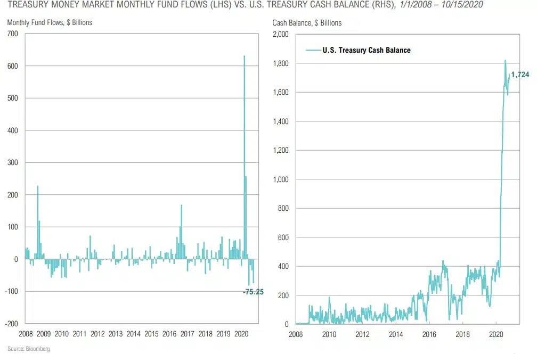The image size is (537, 354).
Task: Select 2020 on the right chart's x-axis
Action: [496, 334]
